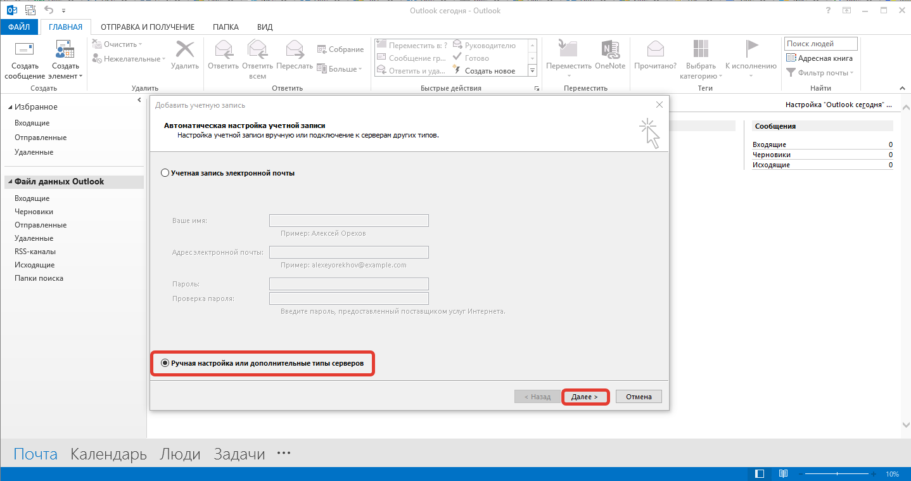Select Manual setup (Ручная настройка) radio button

pyautogui.click(x=165, y=363)
